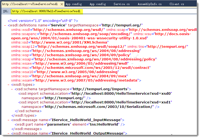Click the xmlns:soap12 namespace URL

[x=81, y=47]
